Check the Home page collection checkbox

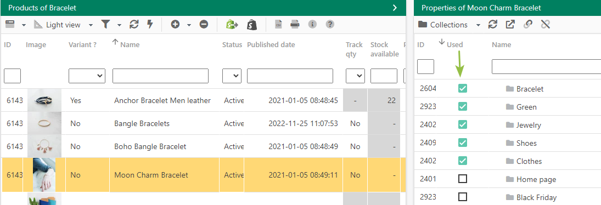click(x=463, y=179)
